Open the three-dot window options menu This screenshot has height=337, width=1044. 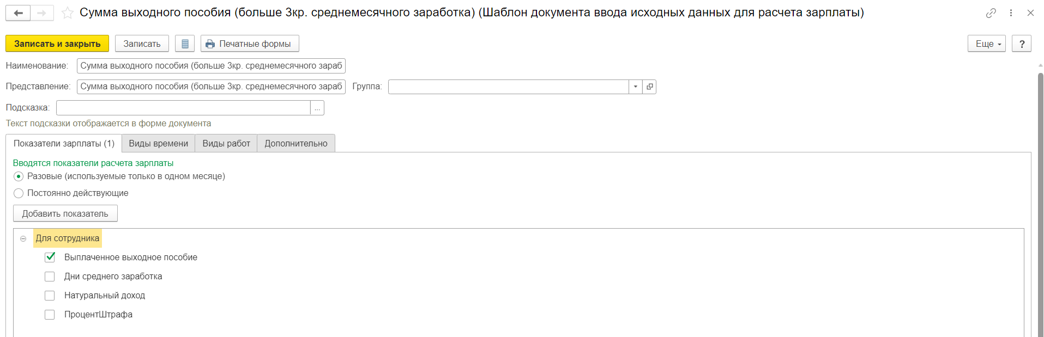click(x=1011, y=13)
